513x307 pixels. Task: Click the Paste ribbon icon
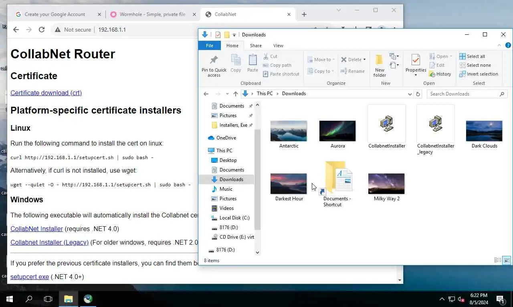pos(252,64)
